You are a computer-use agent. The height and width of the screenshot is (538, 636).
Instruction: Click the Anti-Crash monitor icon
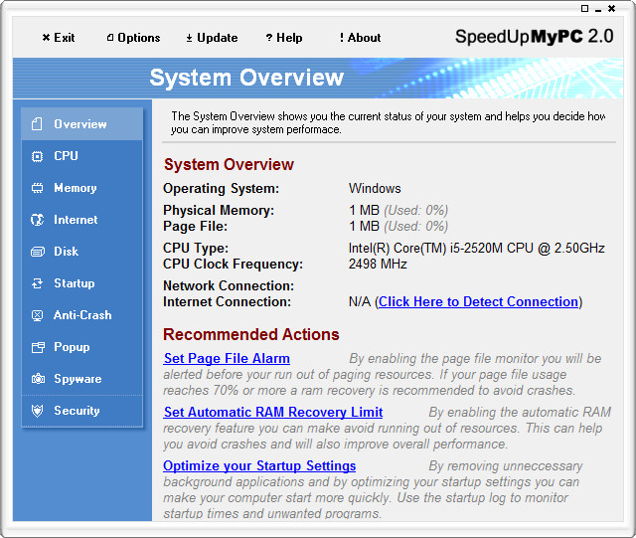[x=37, y=315]
